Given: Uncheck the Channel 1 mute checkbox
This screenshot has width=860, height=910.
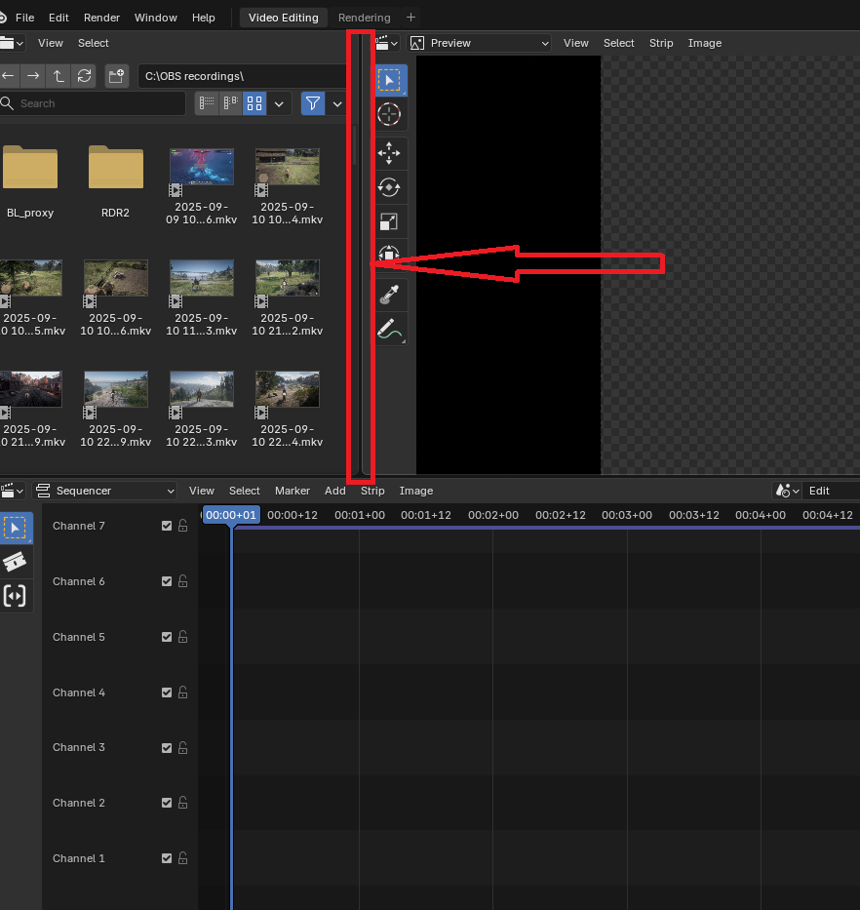Looking at the screenshot, I should point(167,858).
